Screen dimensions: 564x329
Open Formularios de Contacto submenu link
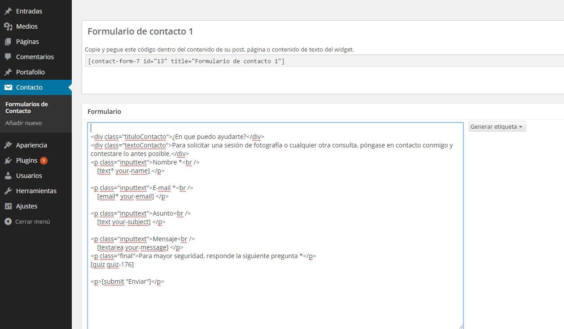point(26,108)
